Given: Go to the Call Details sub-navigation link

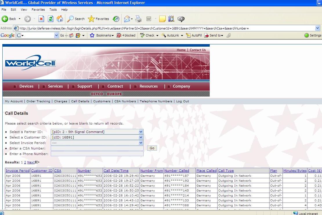Looking at the screenshot, I should tap(80, 101).
